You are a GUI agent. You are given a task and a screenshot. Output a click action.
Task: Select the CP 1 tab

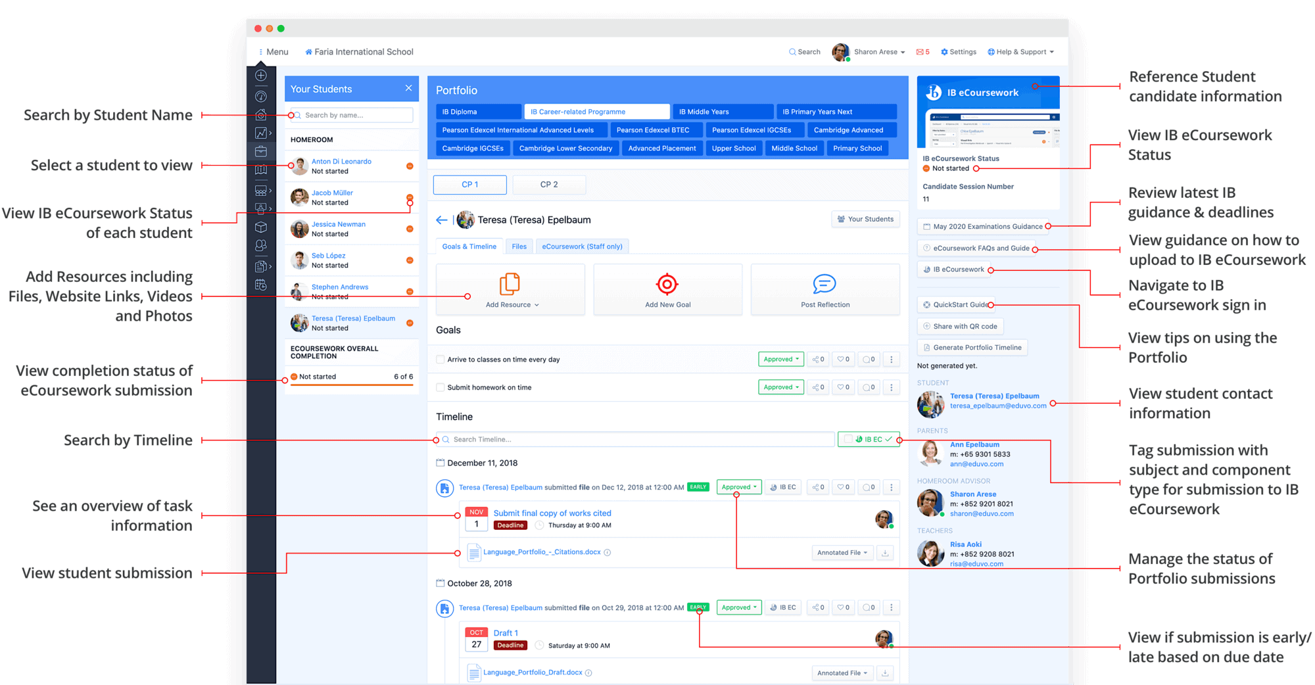point(470,185)
